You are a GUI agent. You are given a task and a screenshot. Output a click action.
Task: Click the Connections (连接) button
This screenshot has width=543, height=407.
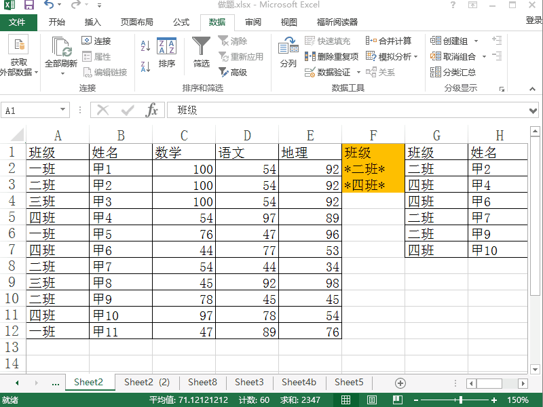[96, 41]
